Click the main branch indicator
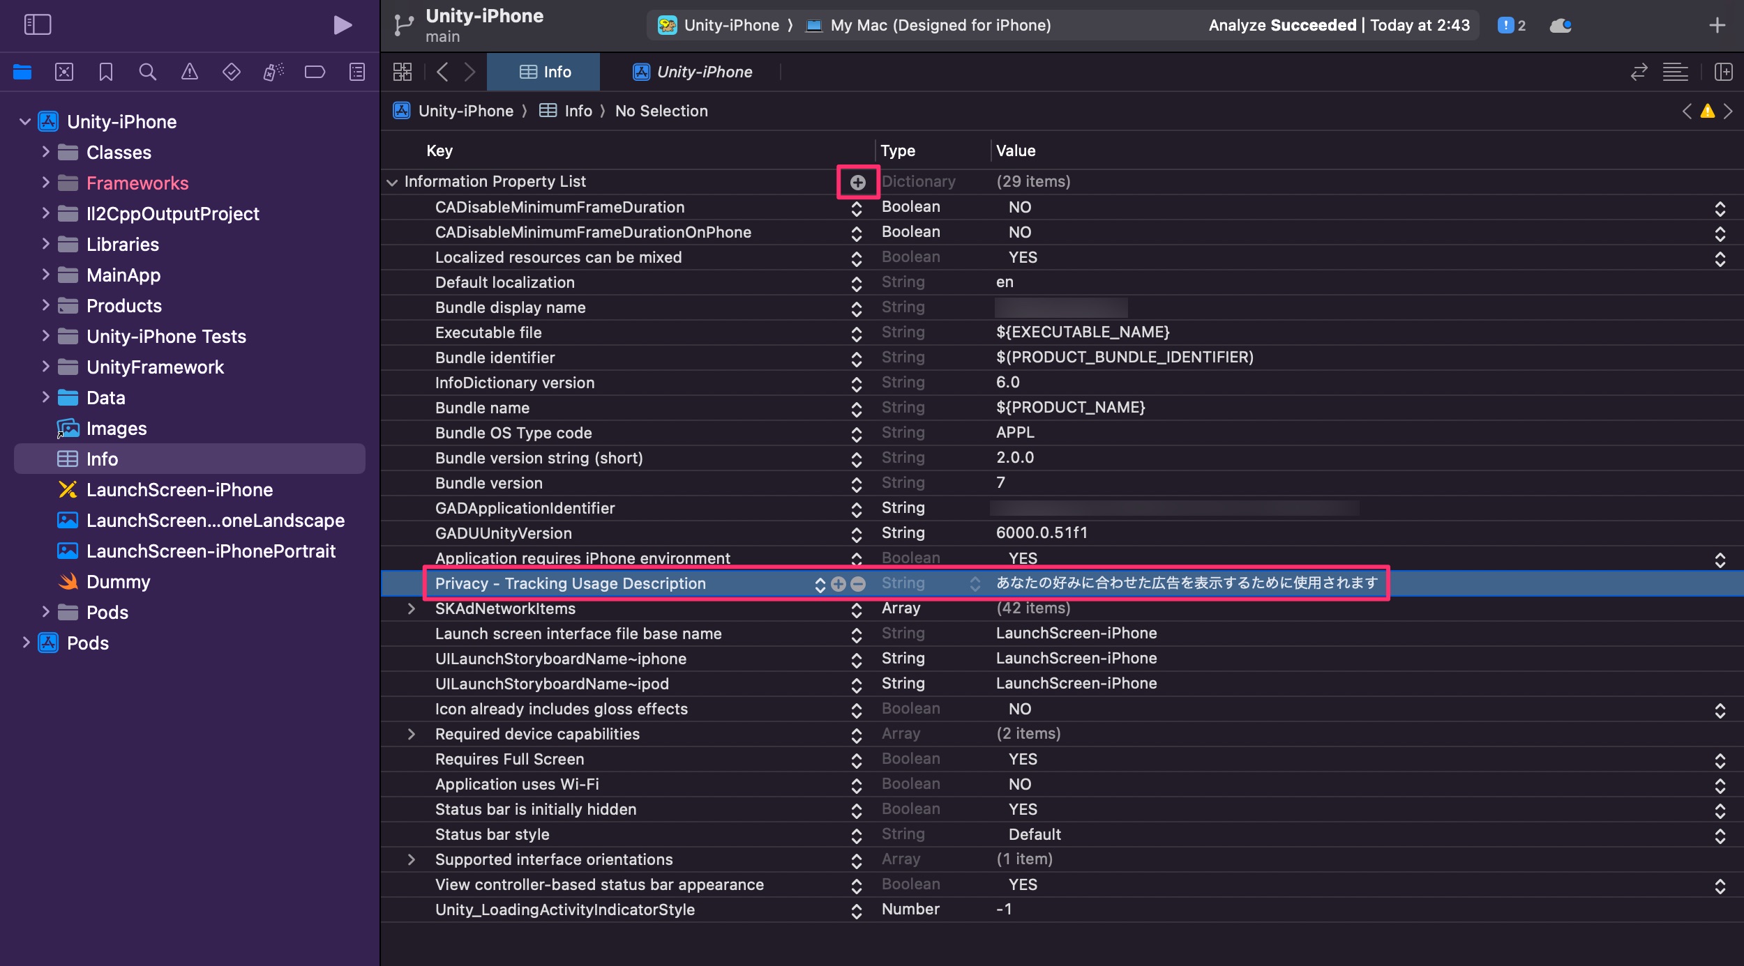 coord(443,37)
